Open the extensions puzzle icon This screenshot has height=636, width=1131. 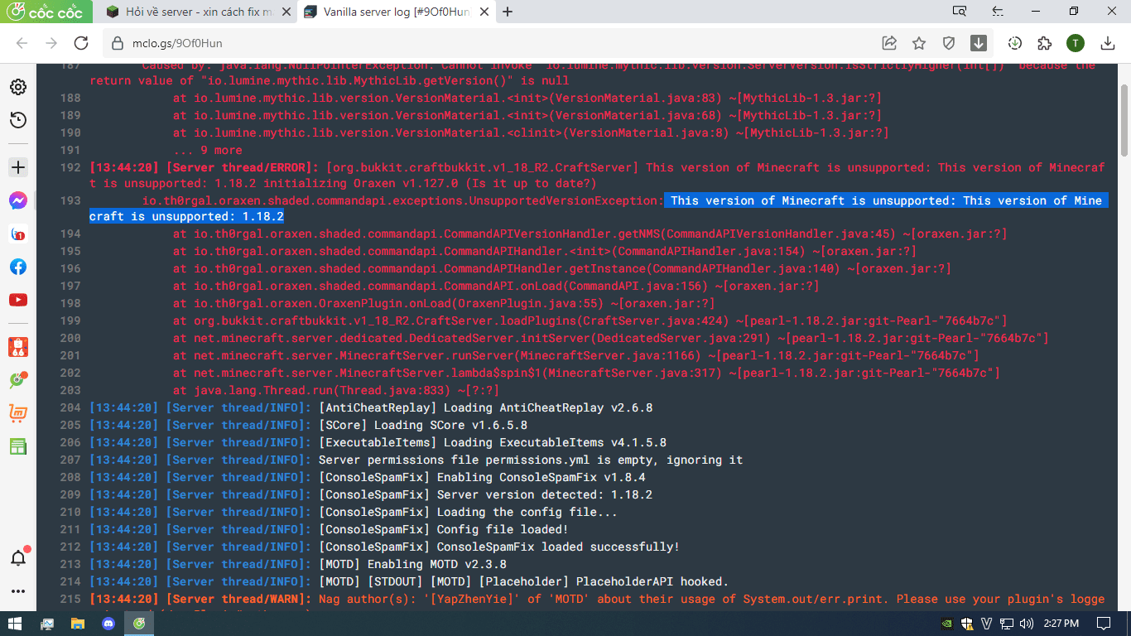coord(1044,43)
